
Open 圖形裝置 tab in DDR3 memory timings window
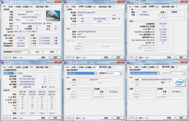point(166,7)
